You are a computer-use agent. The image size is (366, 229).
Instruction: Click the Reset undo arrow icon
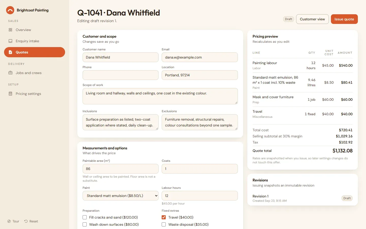click(26, 221)
